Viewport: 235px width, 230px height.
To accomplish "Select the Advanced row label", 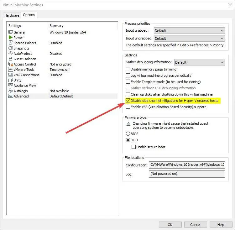I will pyautogui.click(x=21, y=96).
